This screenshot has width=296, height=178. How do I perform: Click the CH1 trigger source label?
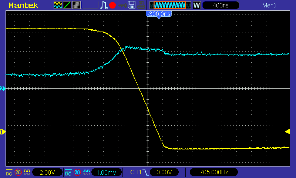(136, 172)
